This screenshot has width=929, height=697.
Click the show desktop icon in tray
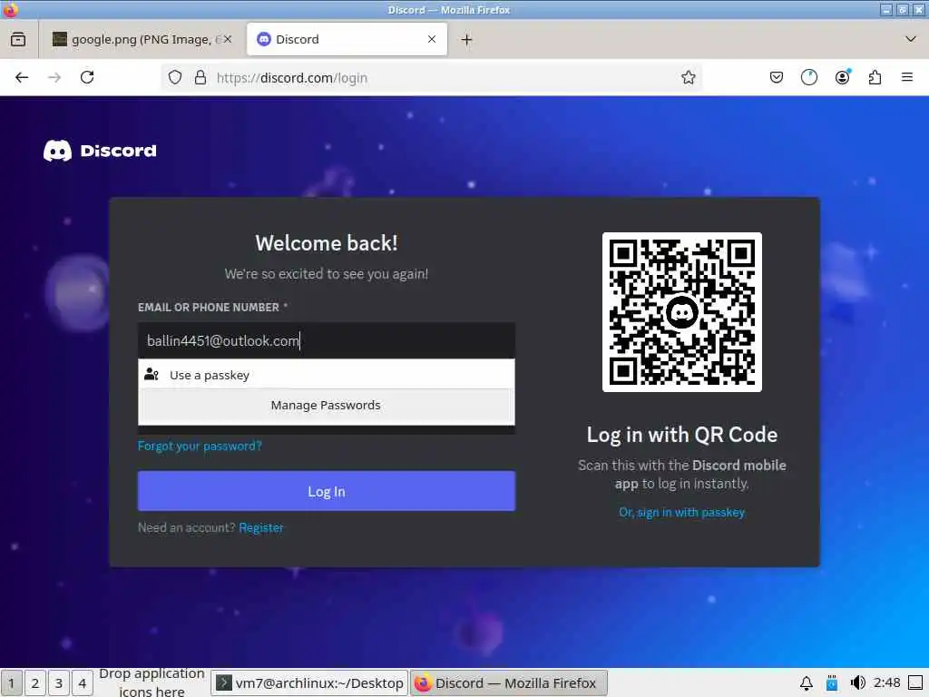click(x=915, y=683)
